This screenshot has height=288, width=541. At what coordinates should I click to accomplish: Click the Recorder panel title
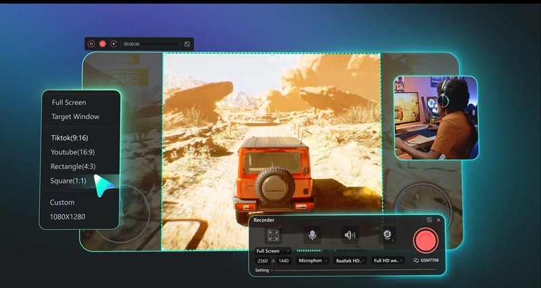click(264, 220)
